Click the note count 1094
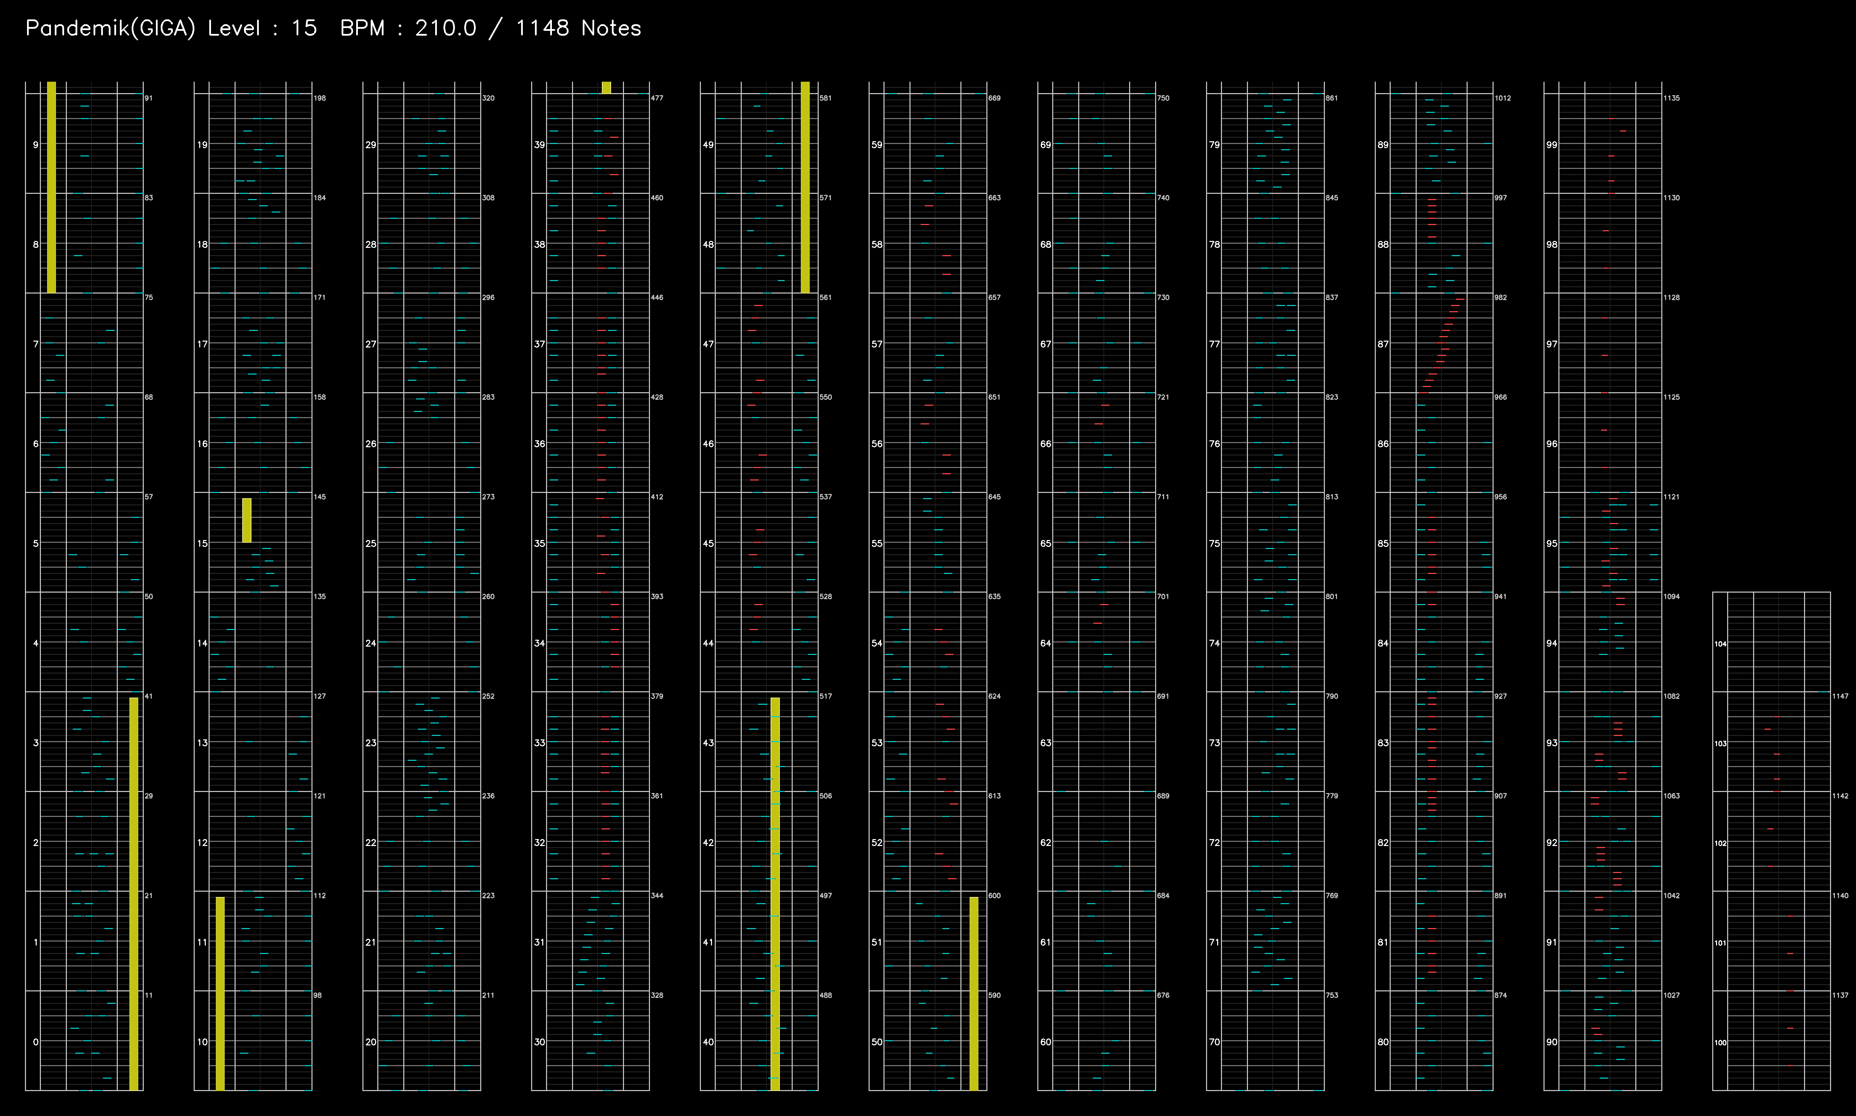The image size is (1856, 1116). 1671,597
